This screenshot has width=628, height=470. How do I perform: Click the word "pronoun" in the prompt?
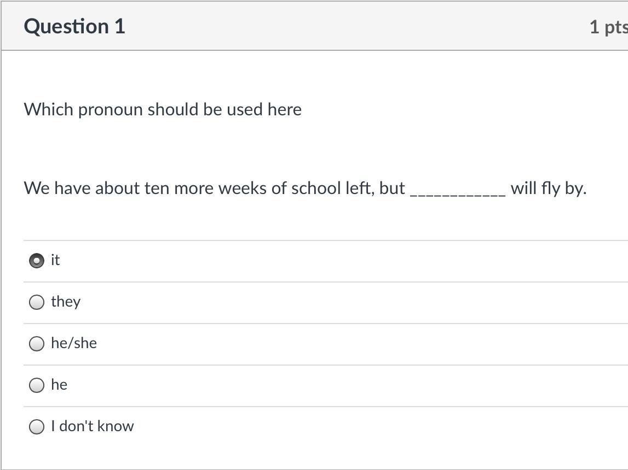[x=111, y=110]
